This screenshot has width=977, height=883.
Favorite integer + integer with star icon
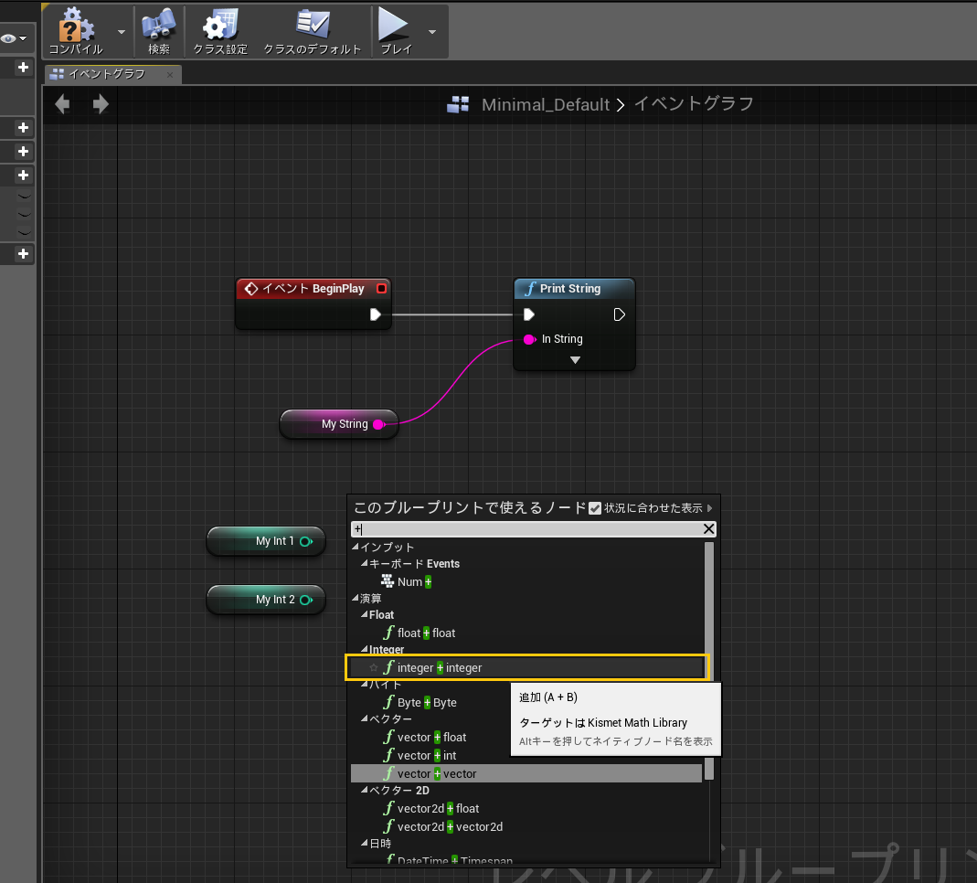(x=374, y=668)
